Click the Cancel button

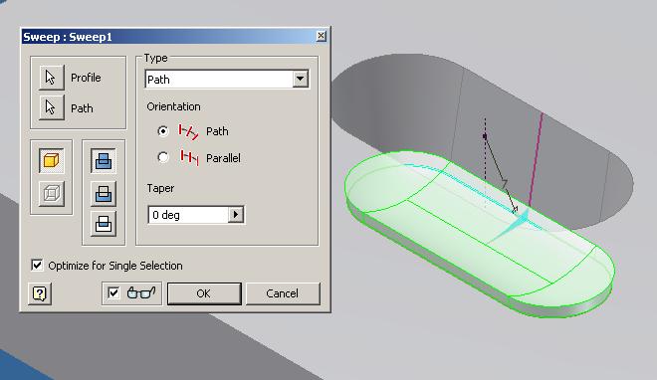(283, 293)
